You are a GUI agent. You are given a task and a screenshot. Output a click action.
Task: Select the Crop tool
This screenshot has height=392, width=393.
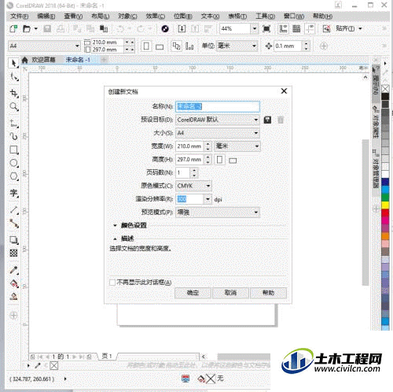coord(13,93)
